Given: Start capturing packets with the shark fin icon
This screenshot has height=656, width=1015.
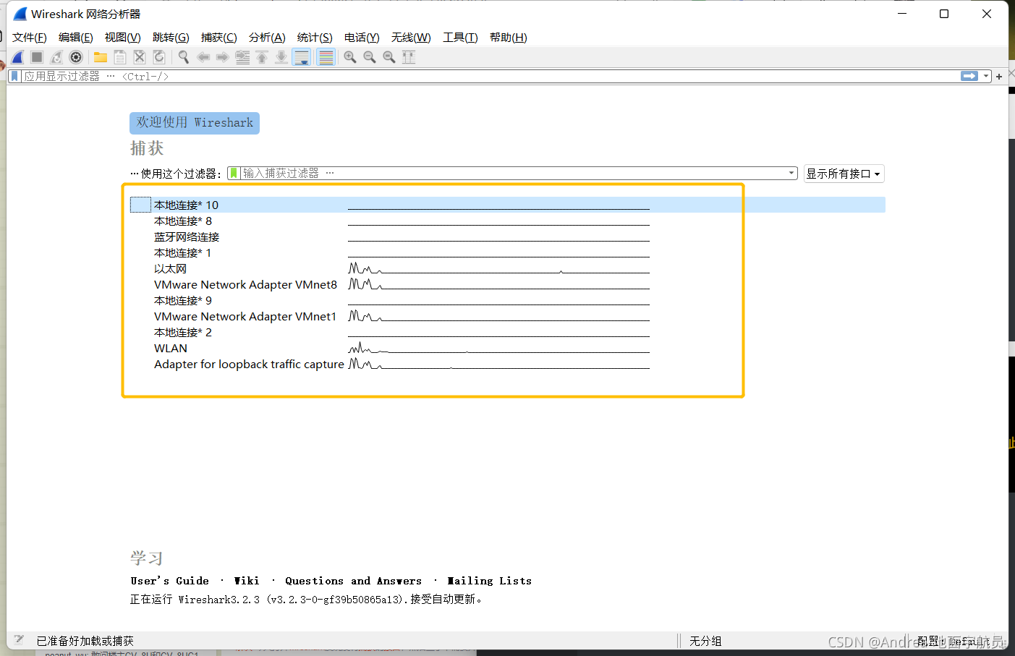Looking at the screenshot, I should pyautogui.click(x=18, y=57).
